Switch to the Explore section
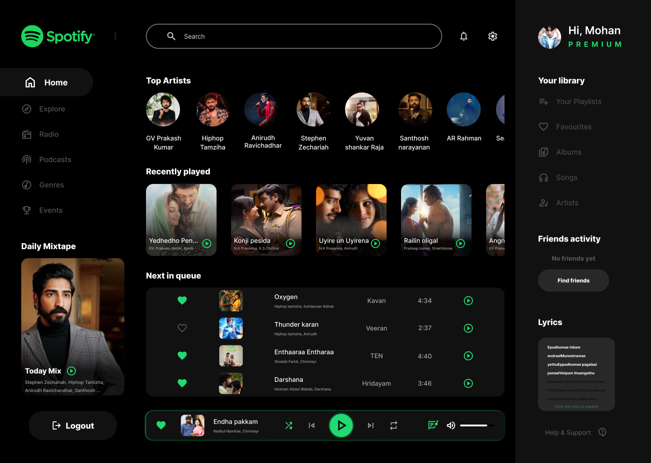 (x=52, y=109)
